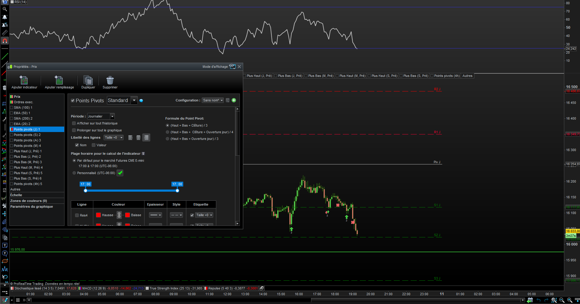Enable 'Afficher sur tout l'historique' checkbox

pyautogui.click(x=74, y=123)
